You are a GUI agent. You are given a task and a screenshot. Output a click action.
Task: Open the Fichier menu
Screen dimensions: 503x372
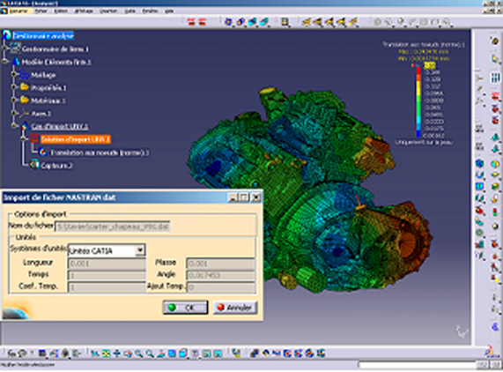pyautogui.click(x=41, y=11)
